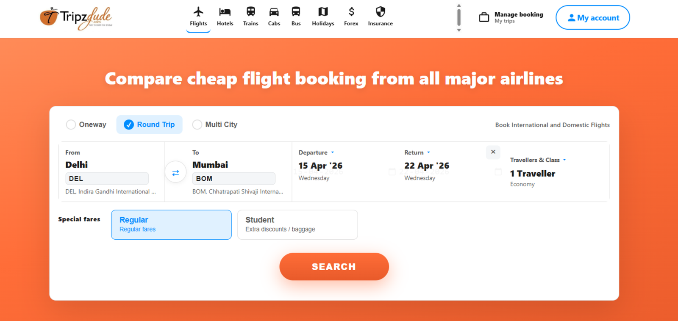Click the Bus icon
678x321 pixels.
[x=296, y=11]
